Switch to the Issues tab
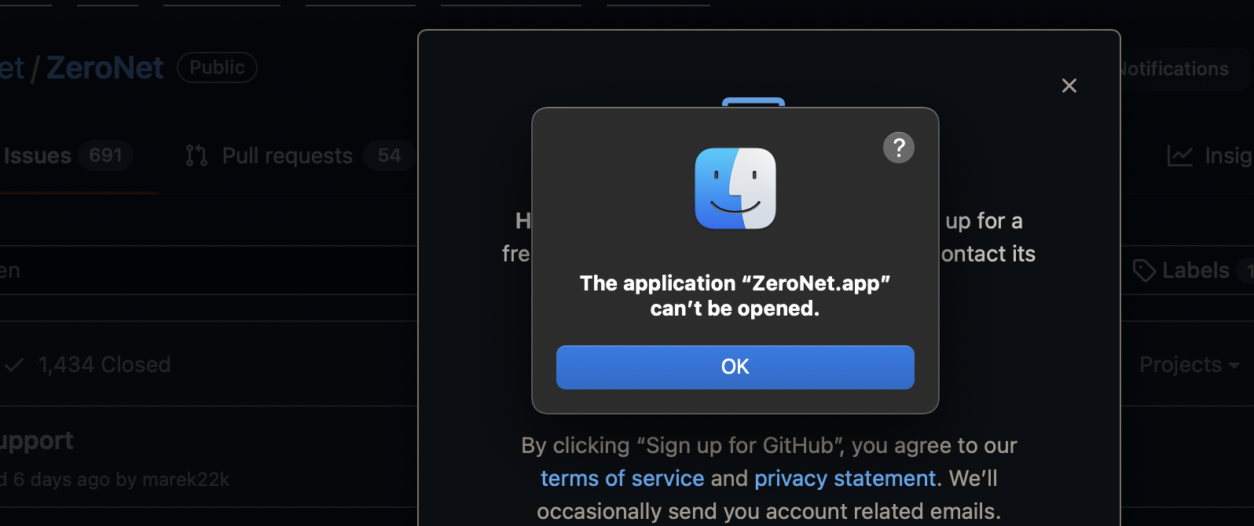This screenshot has width=1254, height=526. coord(38,155)
